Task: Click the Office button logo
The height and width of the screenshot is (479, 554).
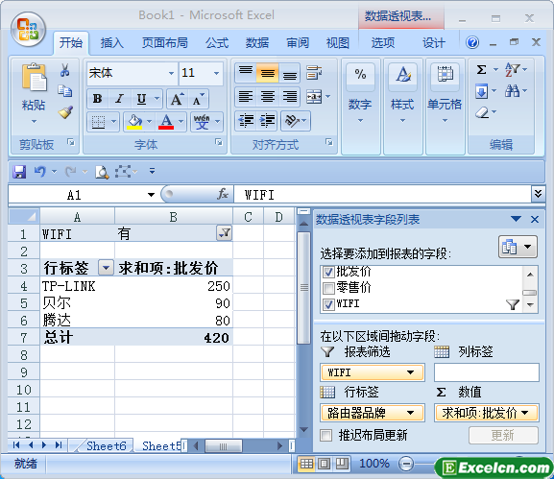Action: [28, 31]
